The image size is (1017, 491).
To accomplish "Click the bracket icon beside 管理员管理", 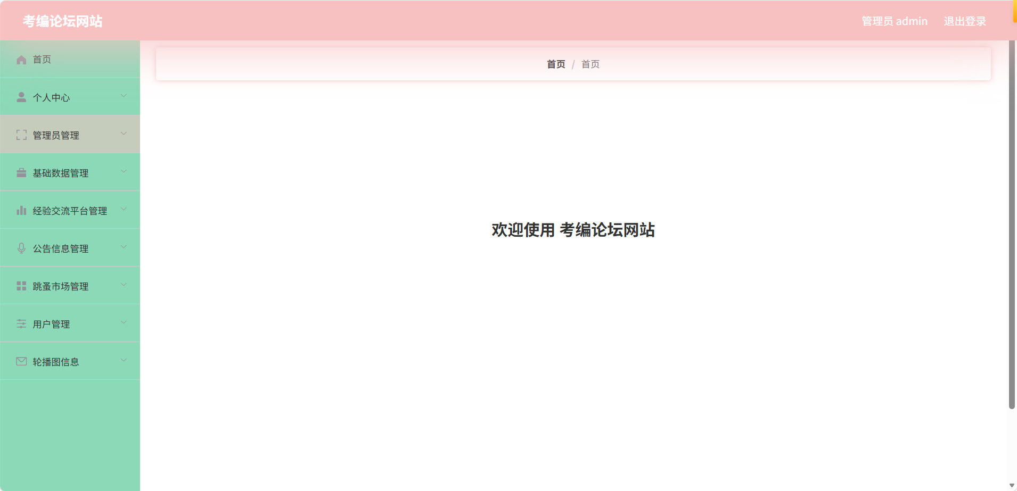I will click(x=21, y=135).
